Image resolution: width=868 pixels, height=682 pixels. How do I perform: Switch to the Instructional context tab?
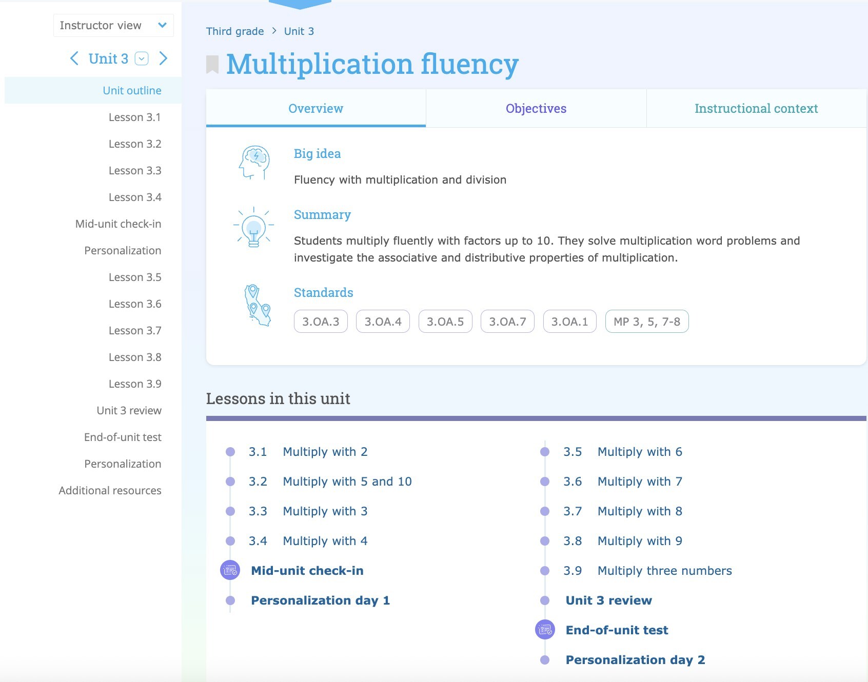[756, 109]
